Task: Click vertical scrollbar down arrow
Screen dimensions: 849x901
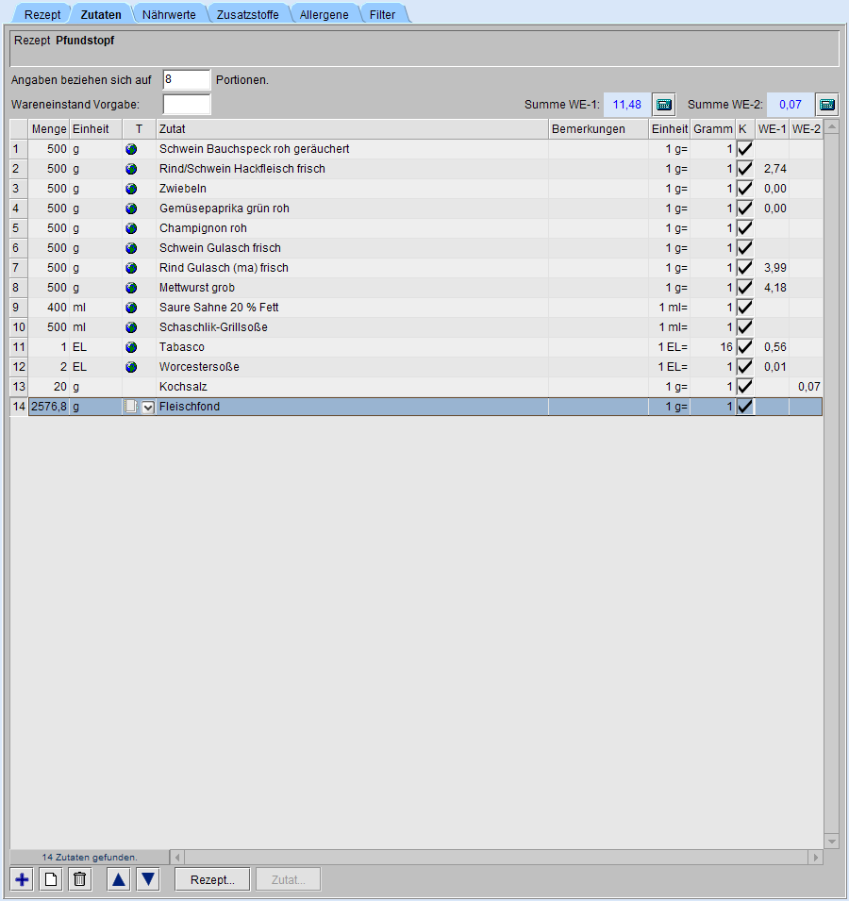Action: pos(831,842)
